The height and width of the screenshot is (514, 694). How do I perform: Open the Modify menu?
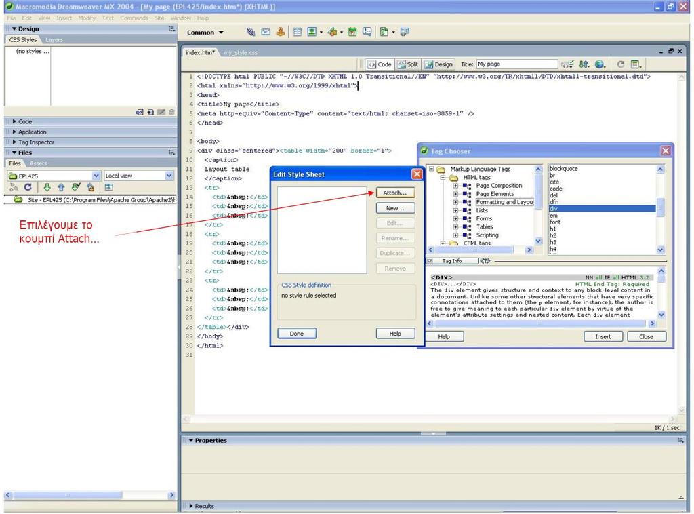[87, 18]
